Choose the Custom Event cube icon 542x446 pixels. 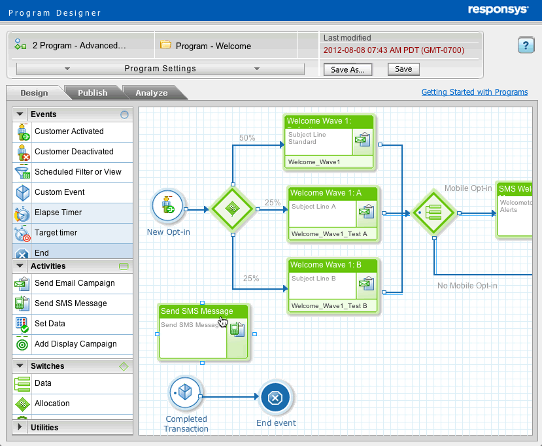pyautogui.click(x=23, y=192)
